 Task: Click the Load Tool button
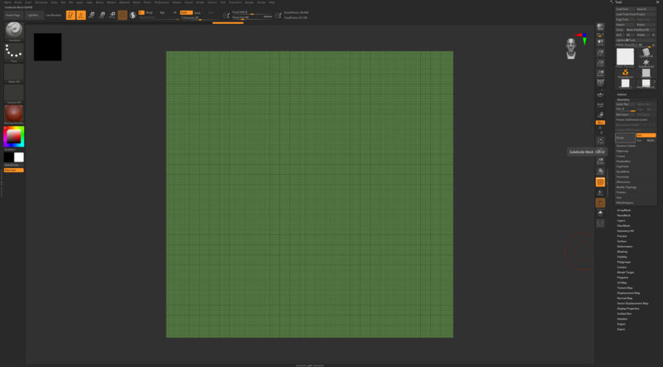[625, 9]
